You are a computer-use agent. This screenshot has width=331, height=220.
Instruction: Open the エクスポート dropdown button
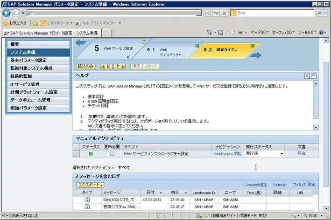click(x=90, y=185)
